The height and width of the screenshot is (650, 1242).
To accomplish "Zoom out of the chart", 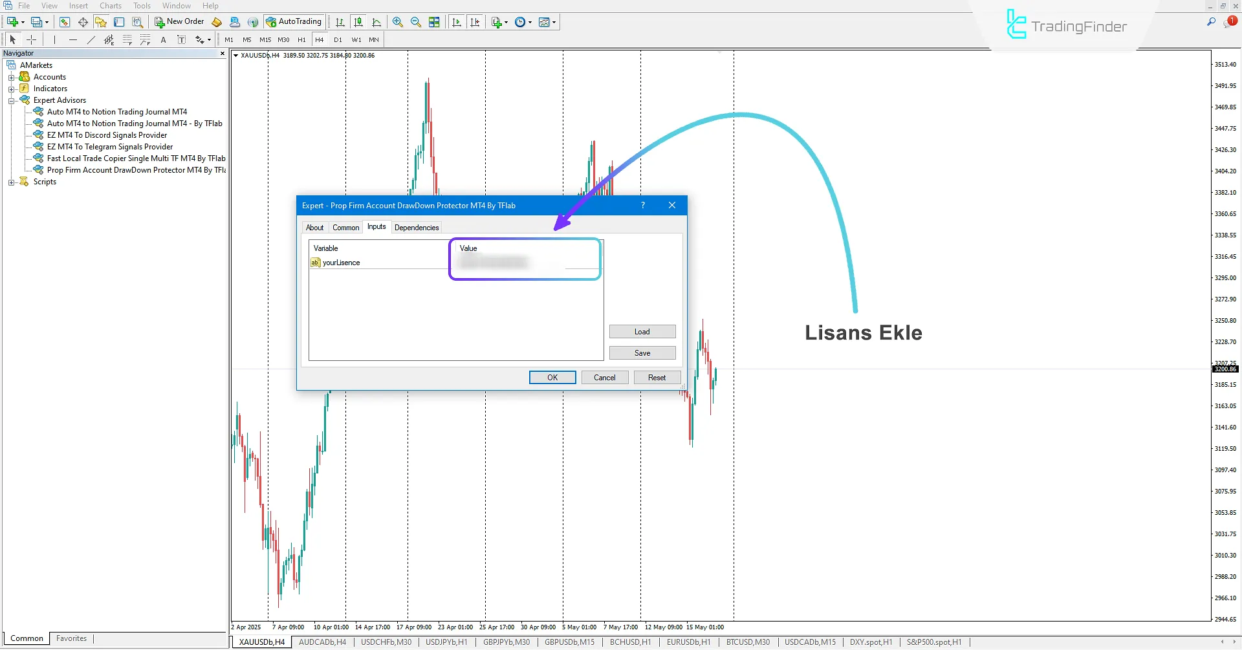I will [416, 21].
